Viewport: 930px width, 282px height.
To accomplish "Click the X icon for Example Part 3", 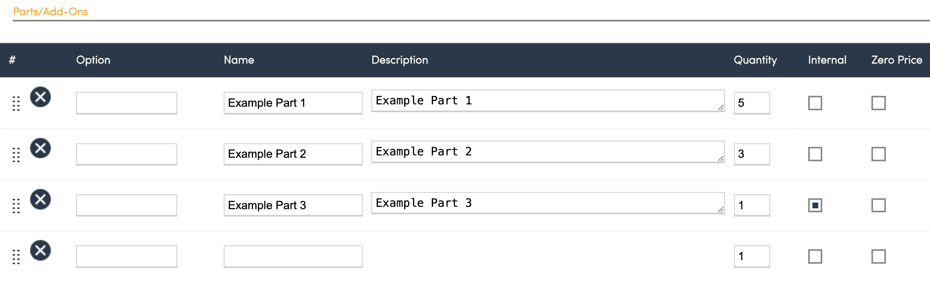I will [41, 199].
